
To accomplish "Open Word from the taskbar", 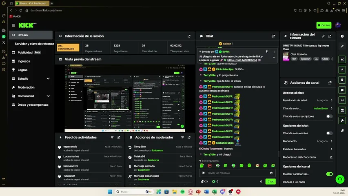I will coord(206,192).
